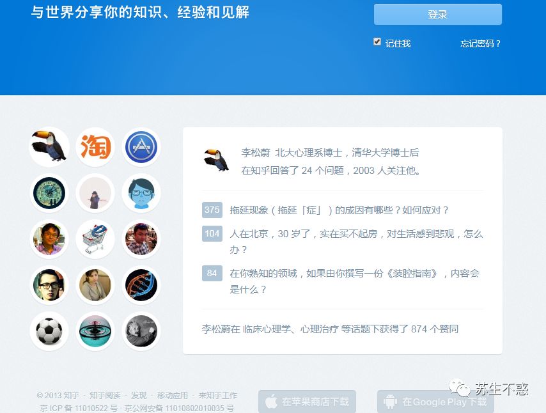The width and height of the screenshot is (546, 413).
Task: Click the toucan avatar in the avatar grid
Action: pyautogui.click(x=49, y=147)
